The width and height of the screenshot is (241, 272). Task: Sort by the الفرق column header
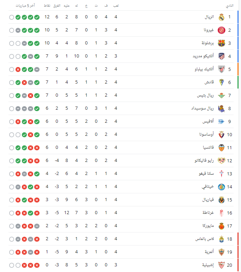pyautogui.click(x=57, y=6)
